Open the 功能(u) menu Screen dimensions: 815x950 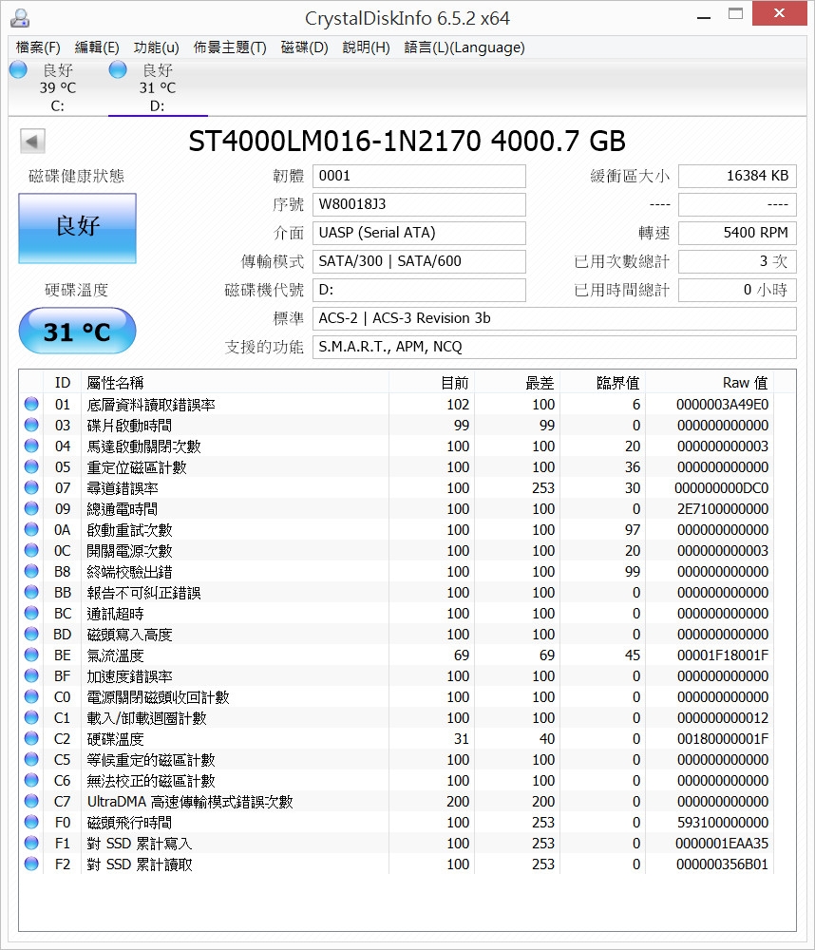(157, 47)
